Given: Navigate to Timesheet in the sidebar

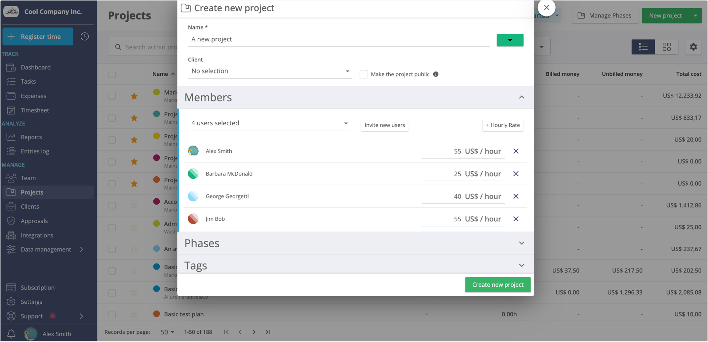Looking at the screenshot, I should 35,110.
